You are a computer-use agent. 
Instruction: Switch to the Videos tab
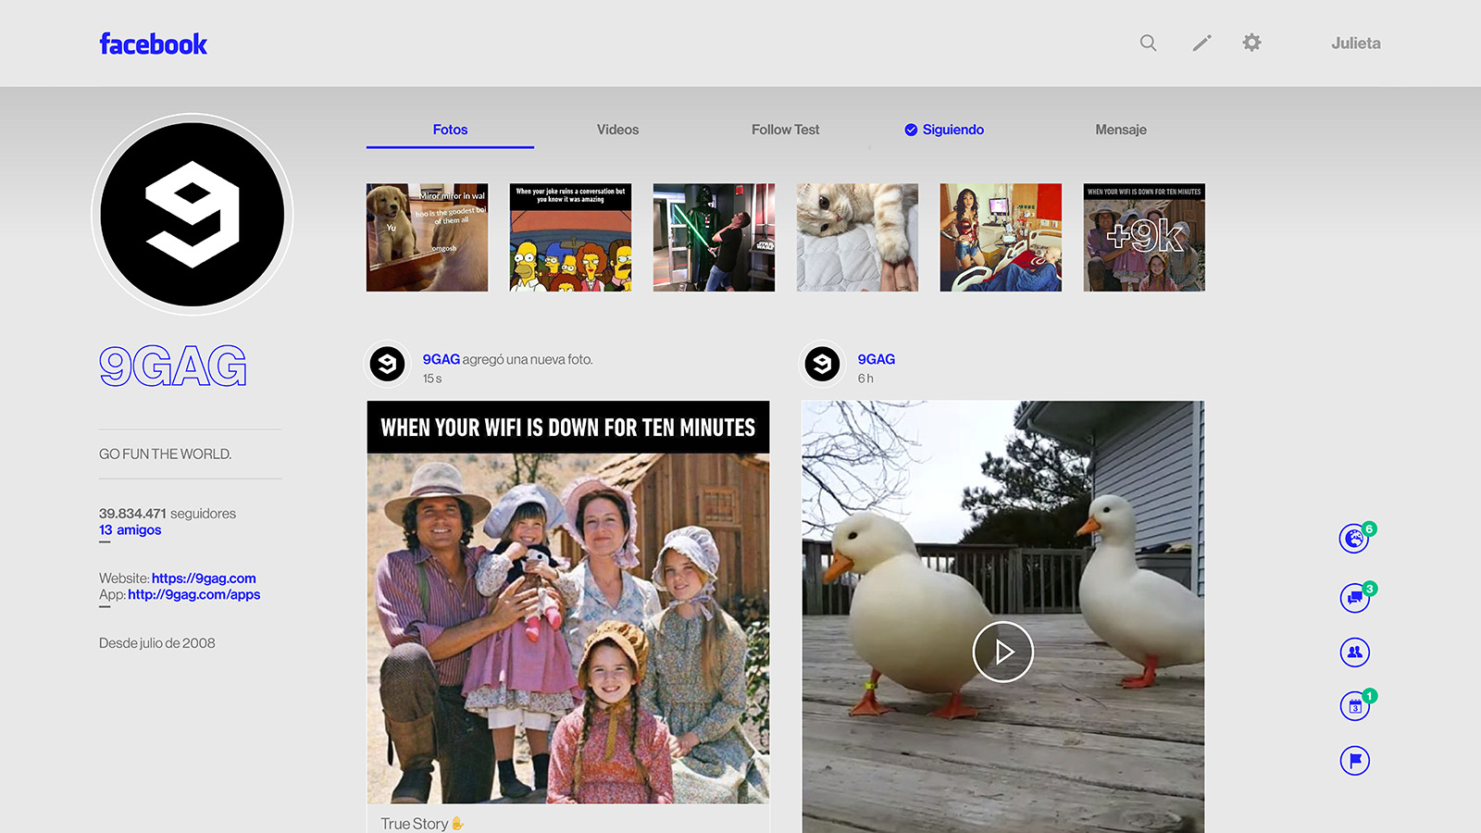click(617, 130)
